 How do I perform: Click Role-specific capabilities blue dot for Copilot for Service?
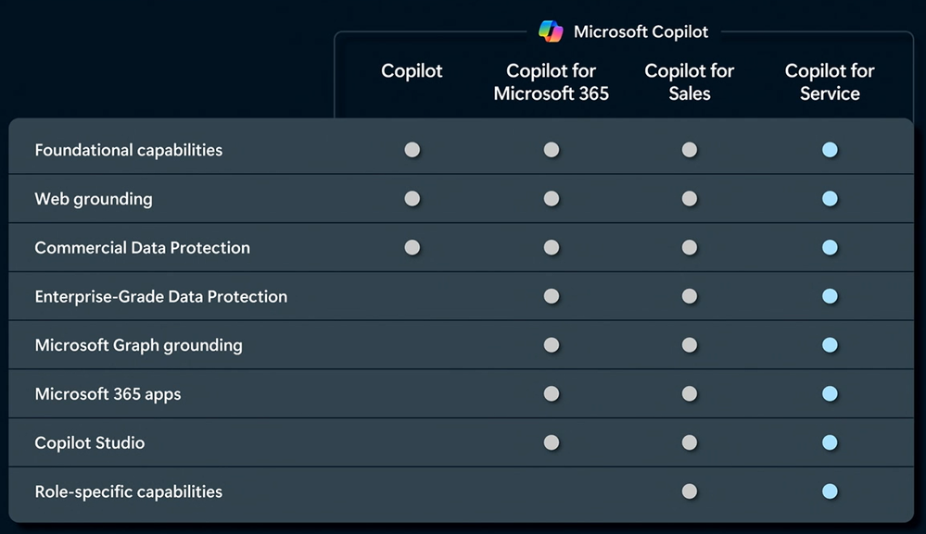(830, 491)
